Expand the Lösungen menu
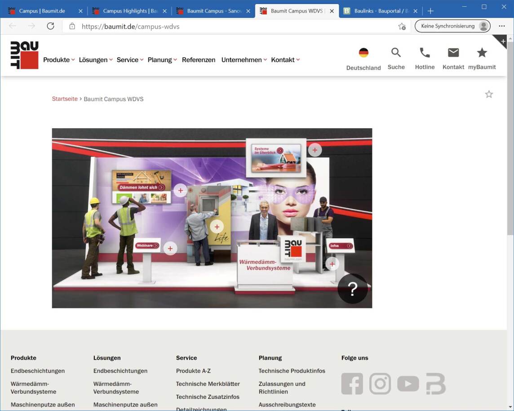This screenshot has height=411, width=514. tap(95, 60)
